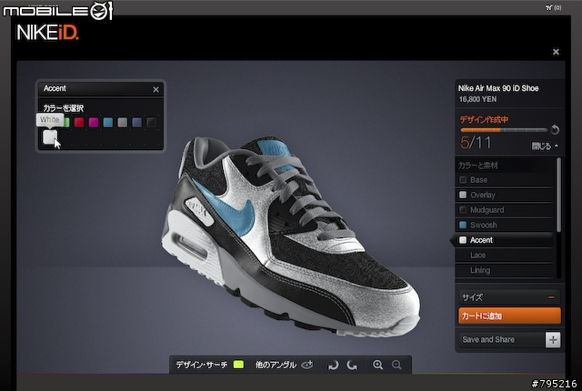Open Save and Share plus button
The image size is (582, 391).
553,340
